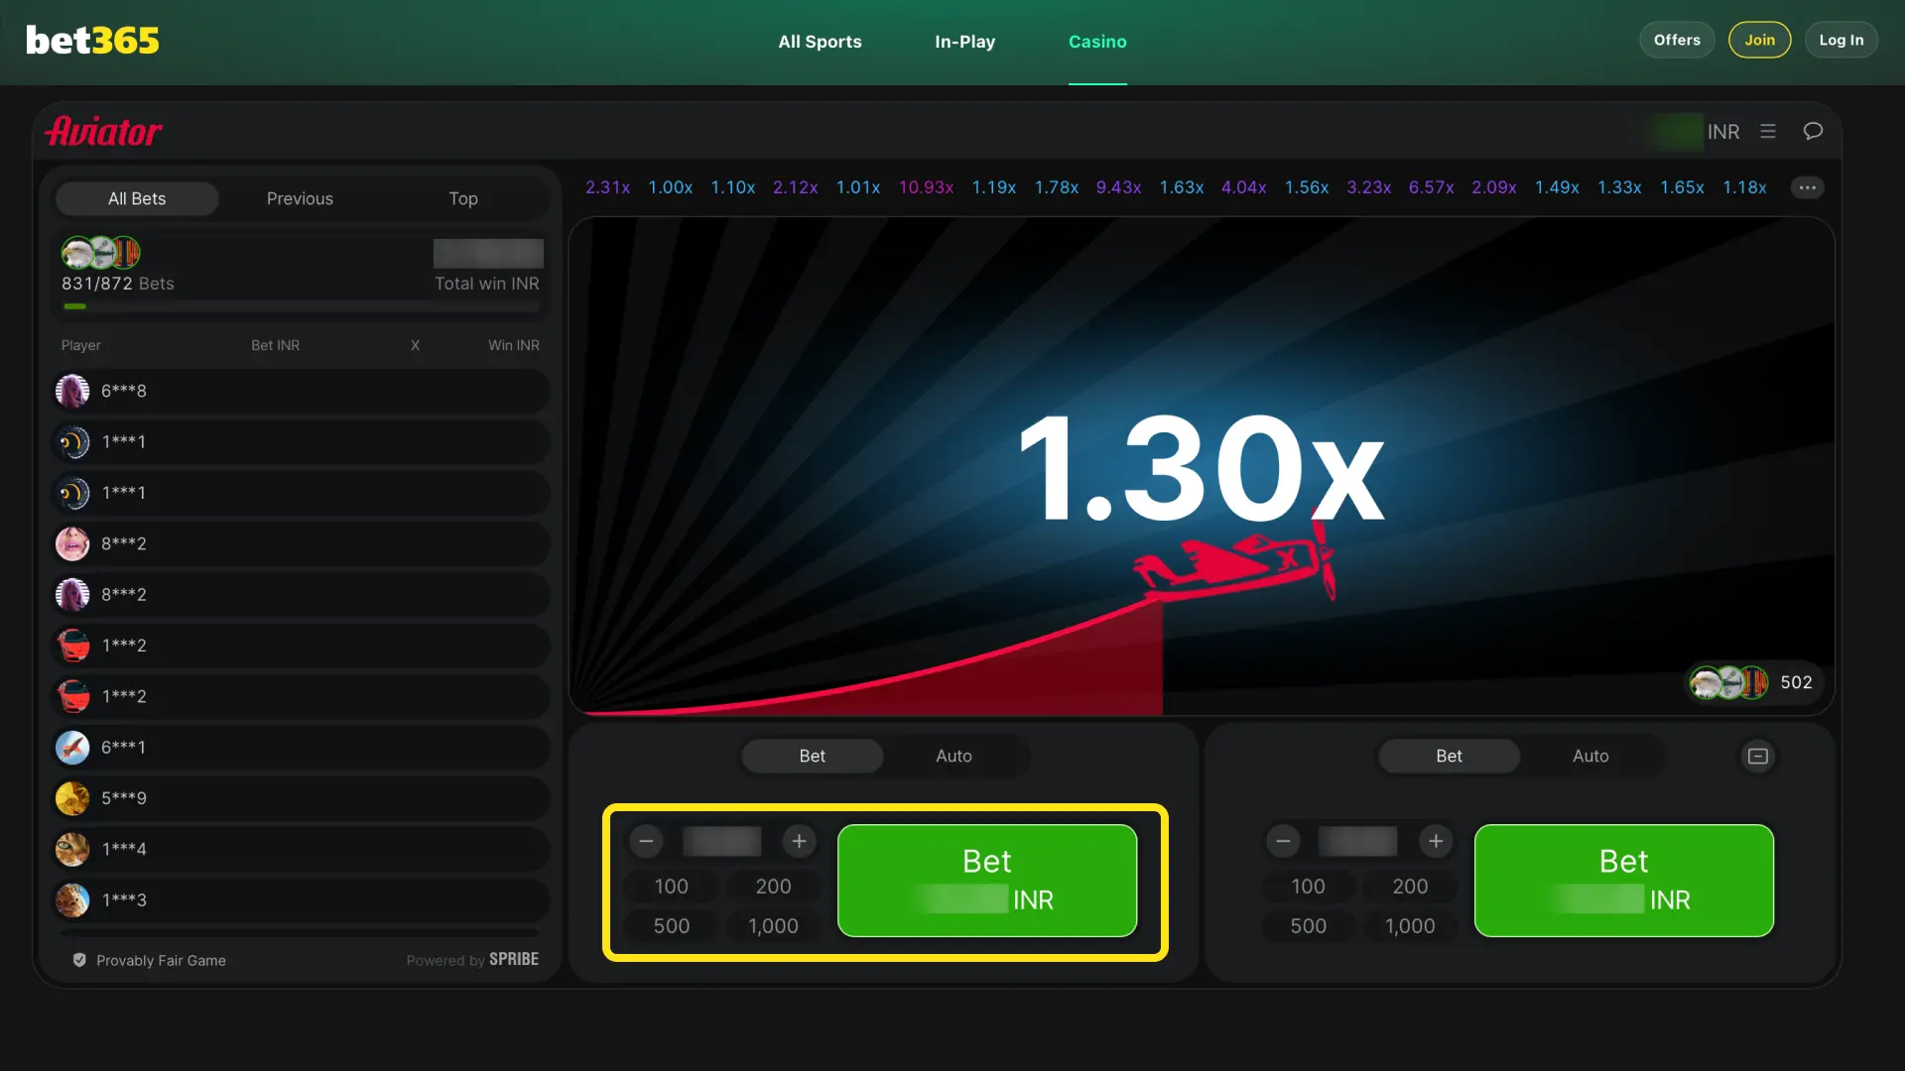
Task: Click avatar of player 5***9
Action: (x=72, y=798)
